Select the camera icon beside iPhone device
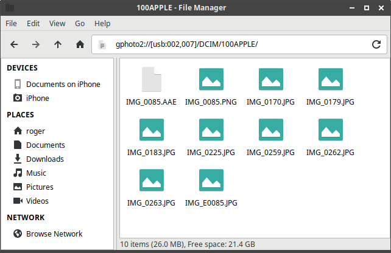The height and width of the screenshot is (253, 391). 18,98
